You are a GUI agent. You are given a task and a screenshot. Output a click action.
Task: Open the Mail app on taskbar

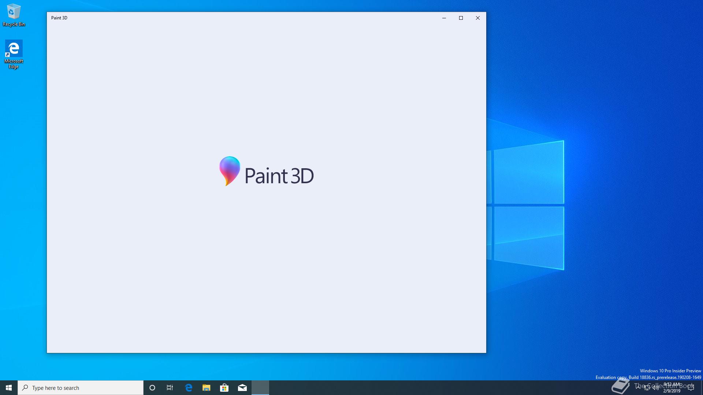tap(242, 388)
